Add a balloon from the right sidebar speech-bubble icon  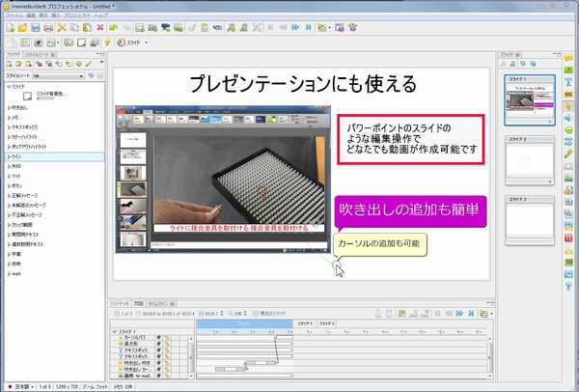[x=568, y=58]
